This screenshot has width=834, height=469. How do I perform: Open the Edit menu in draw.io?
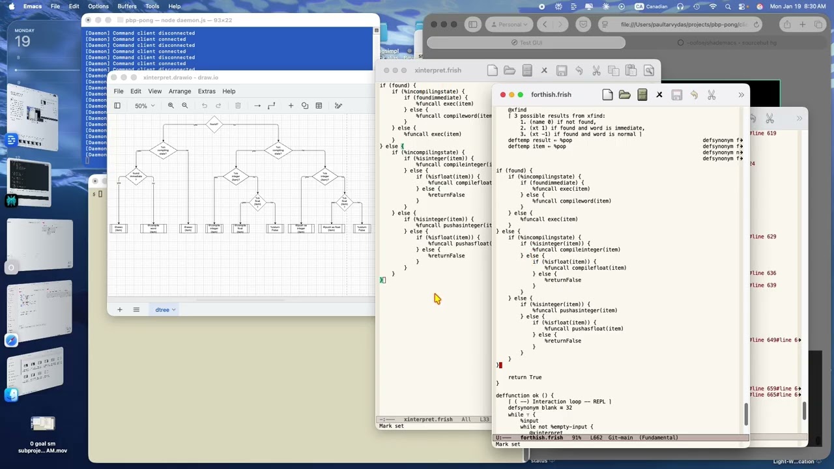(x=136, y=91)
